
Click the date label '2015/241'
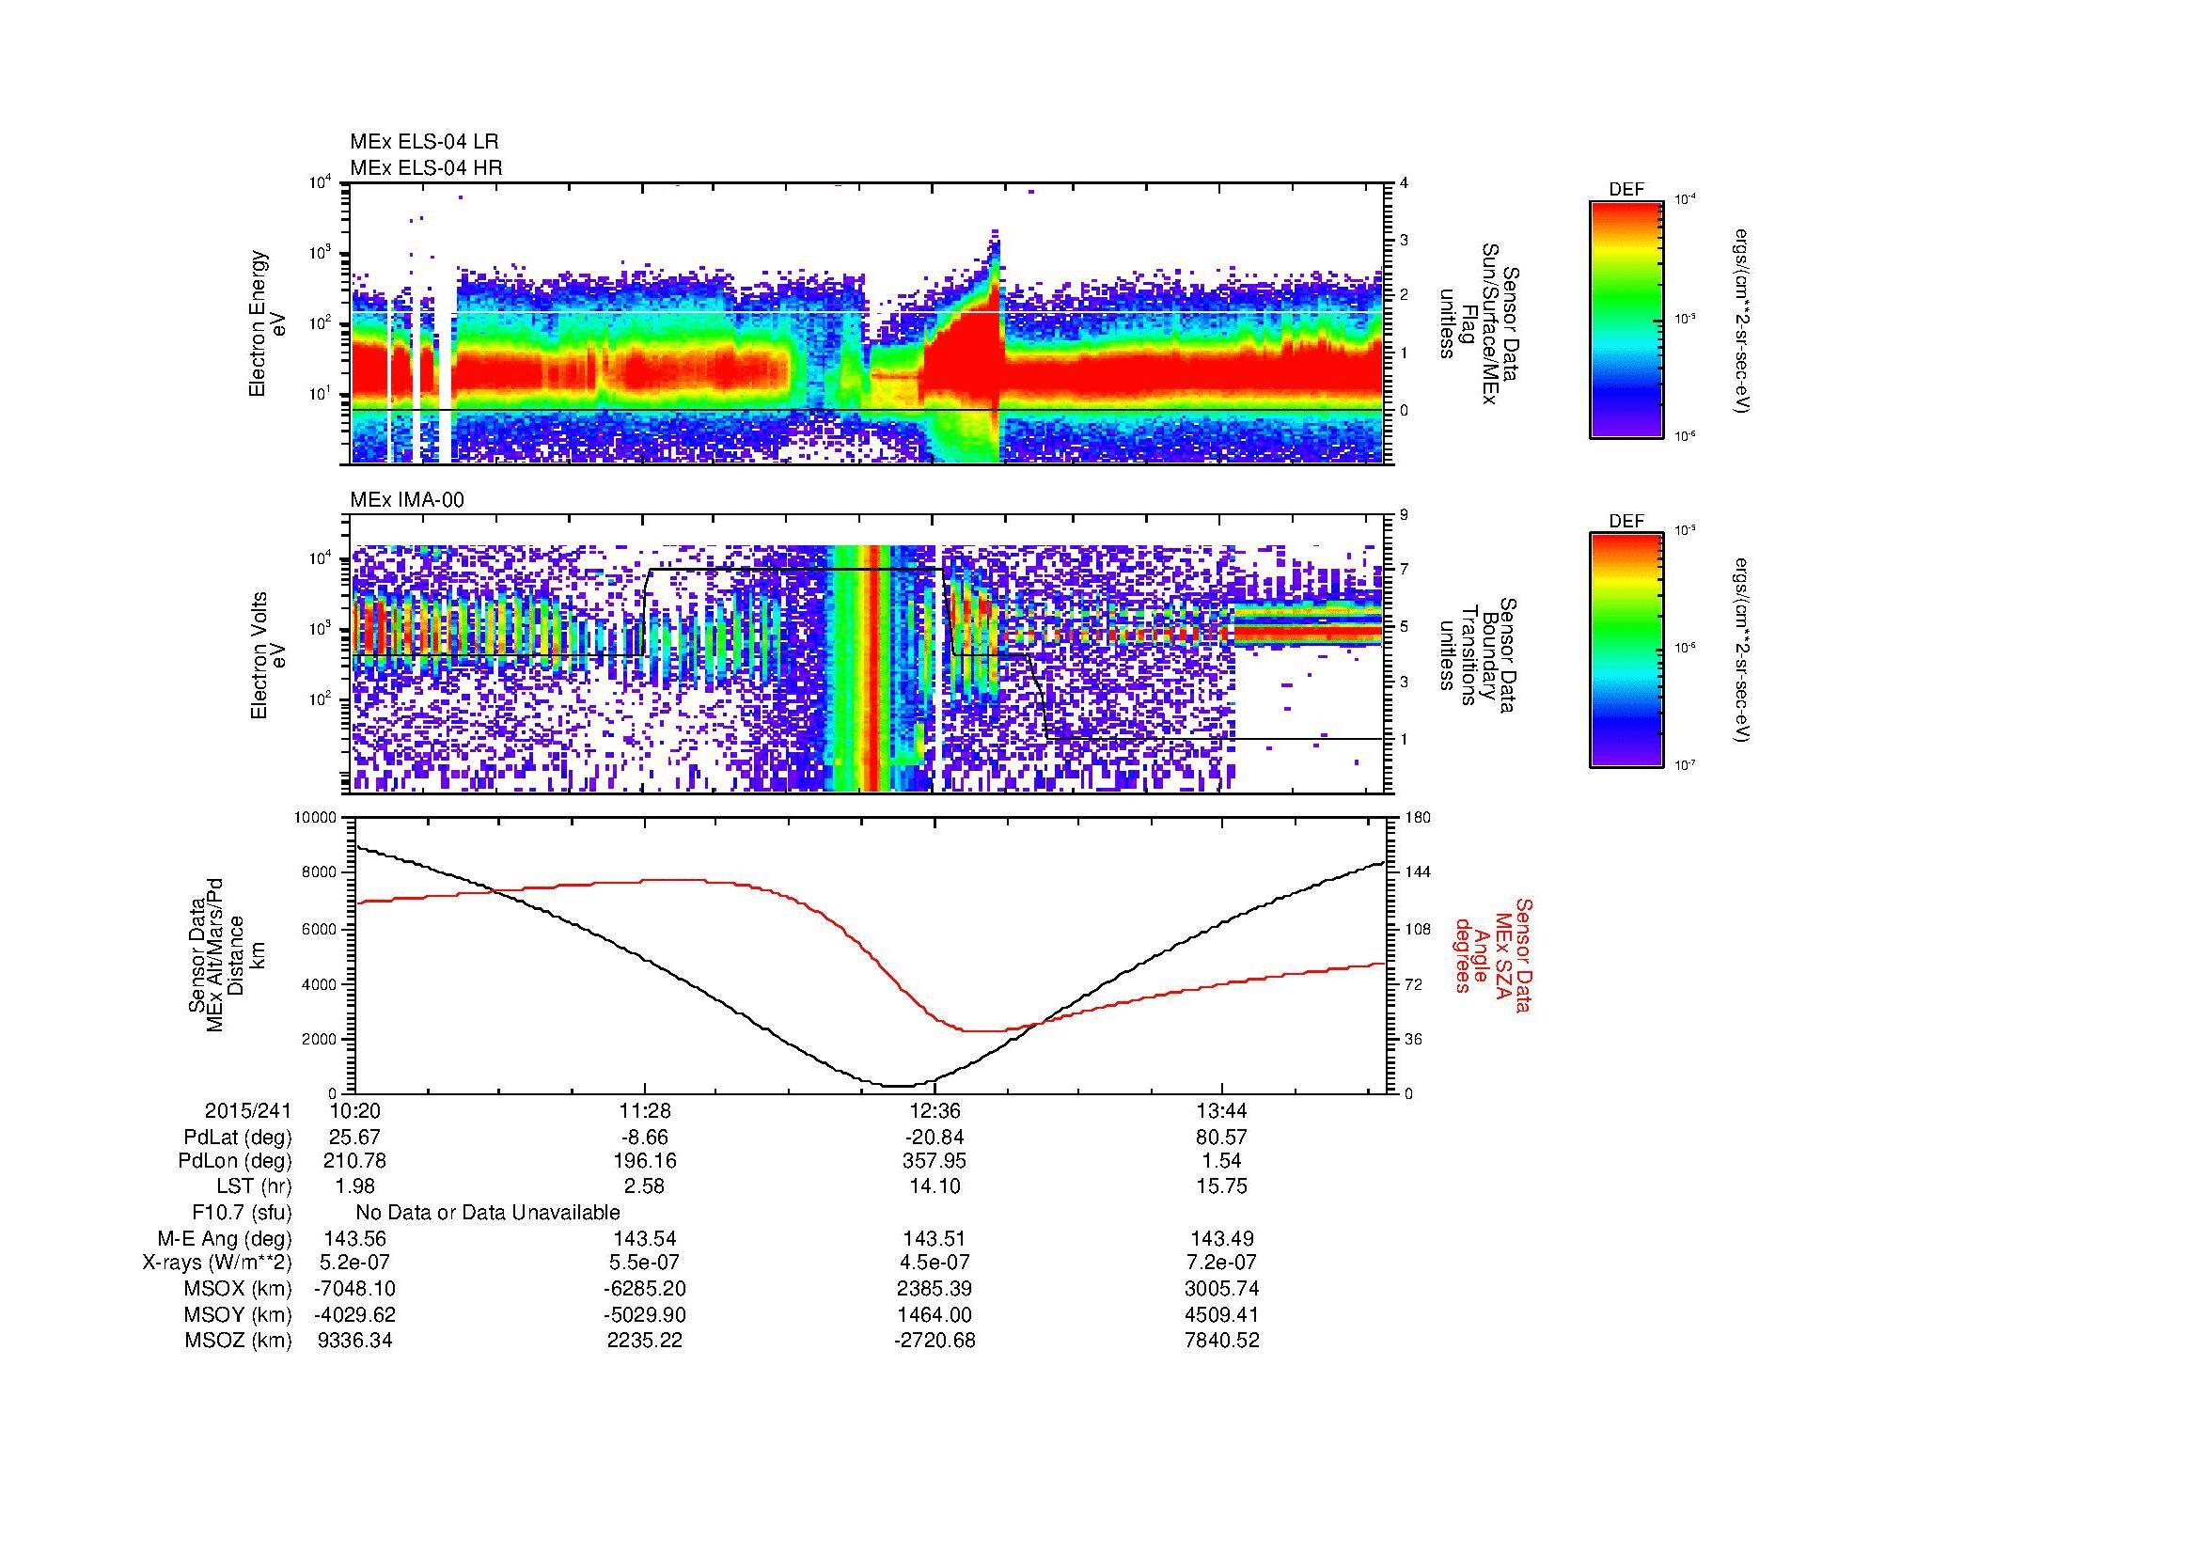248,1110
